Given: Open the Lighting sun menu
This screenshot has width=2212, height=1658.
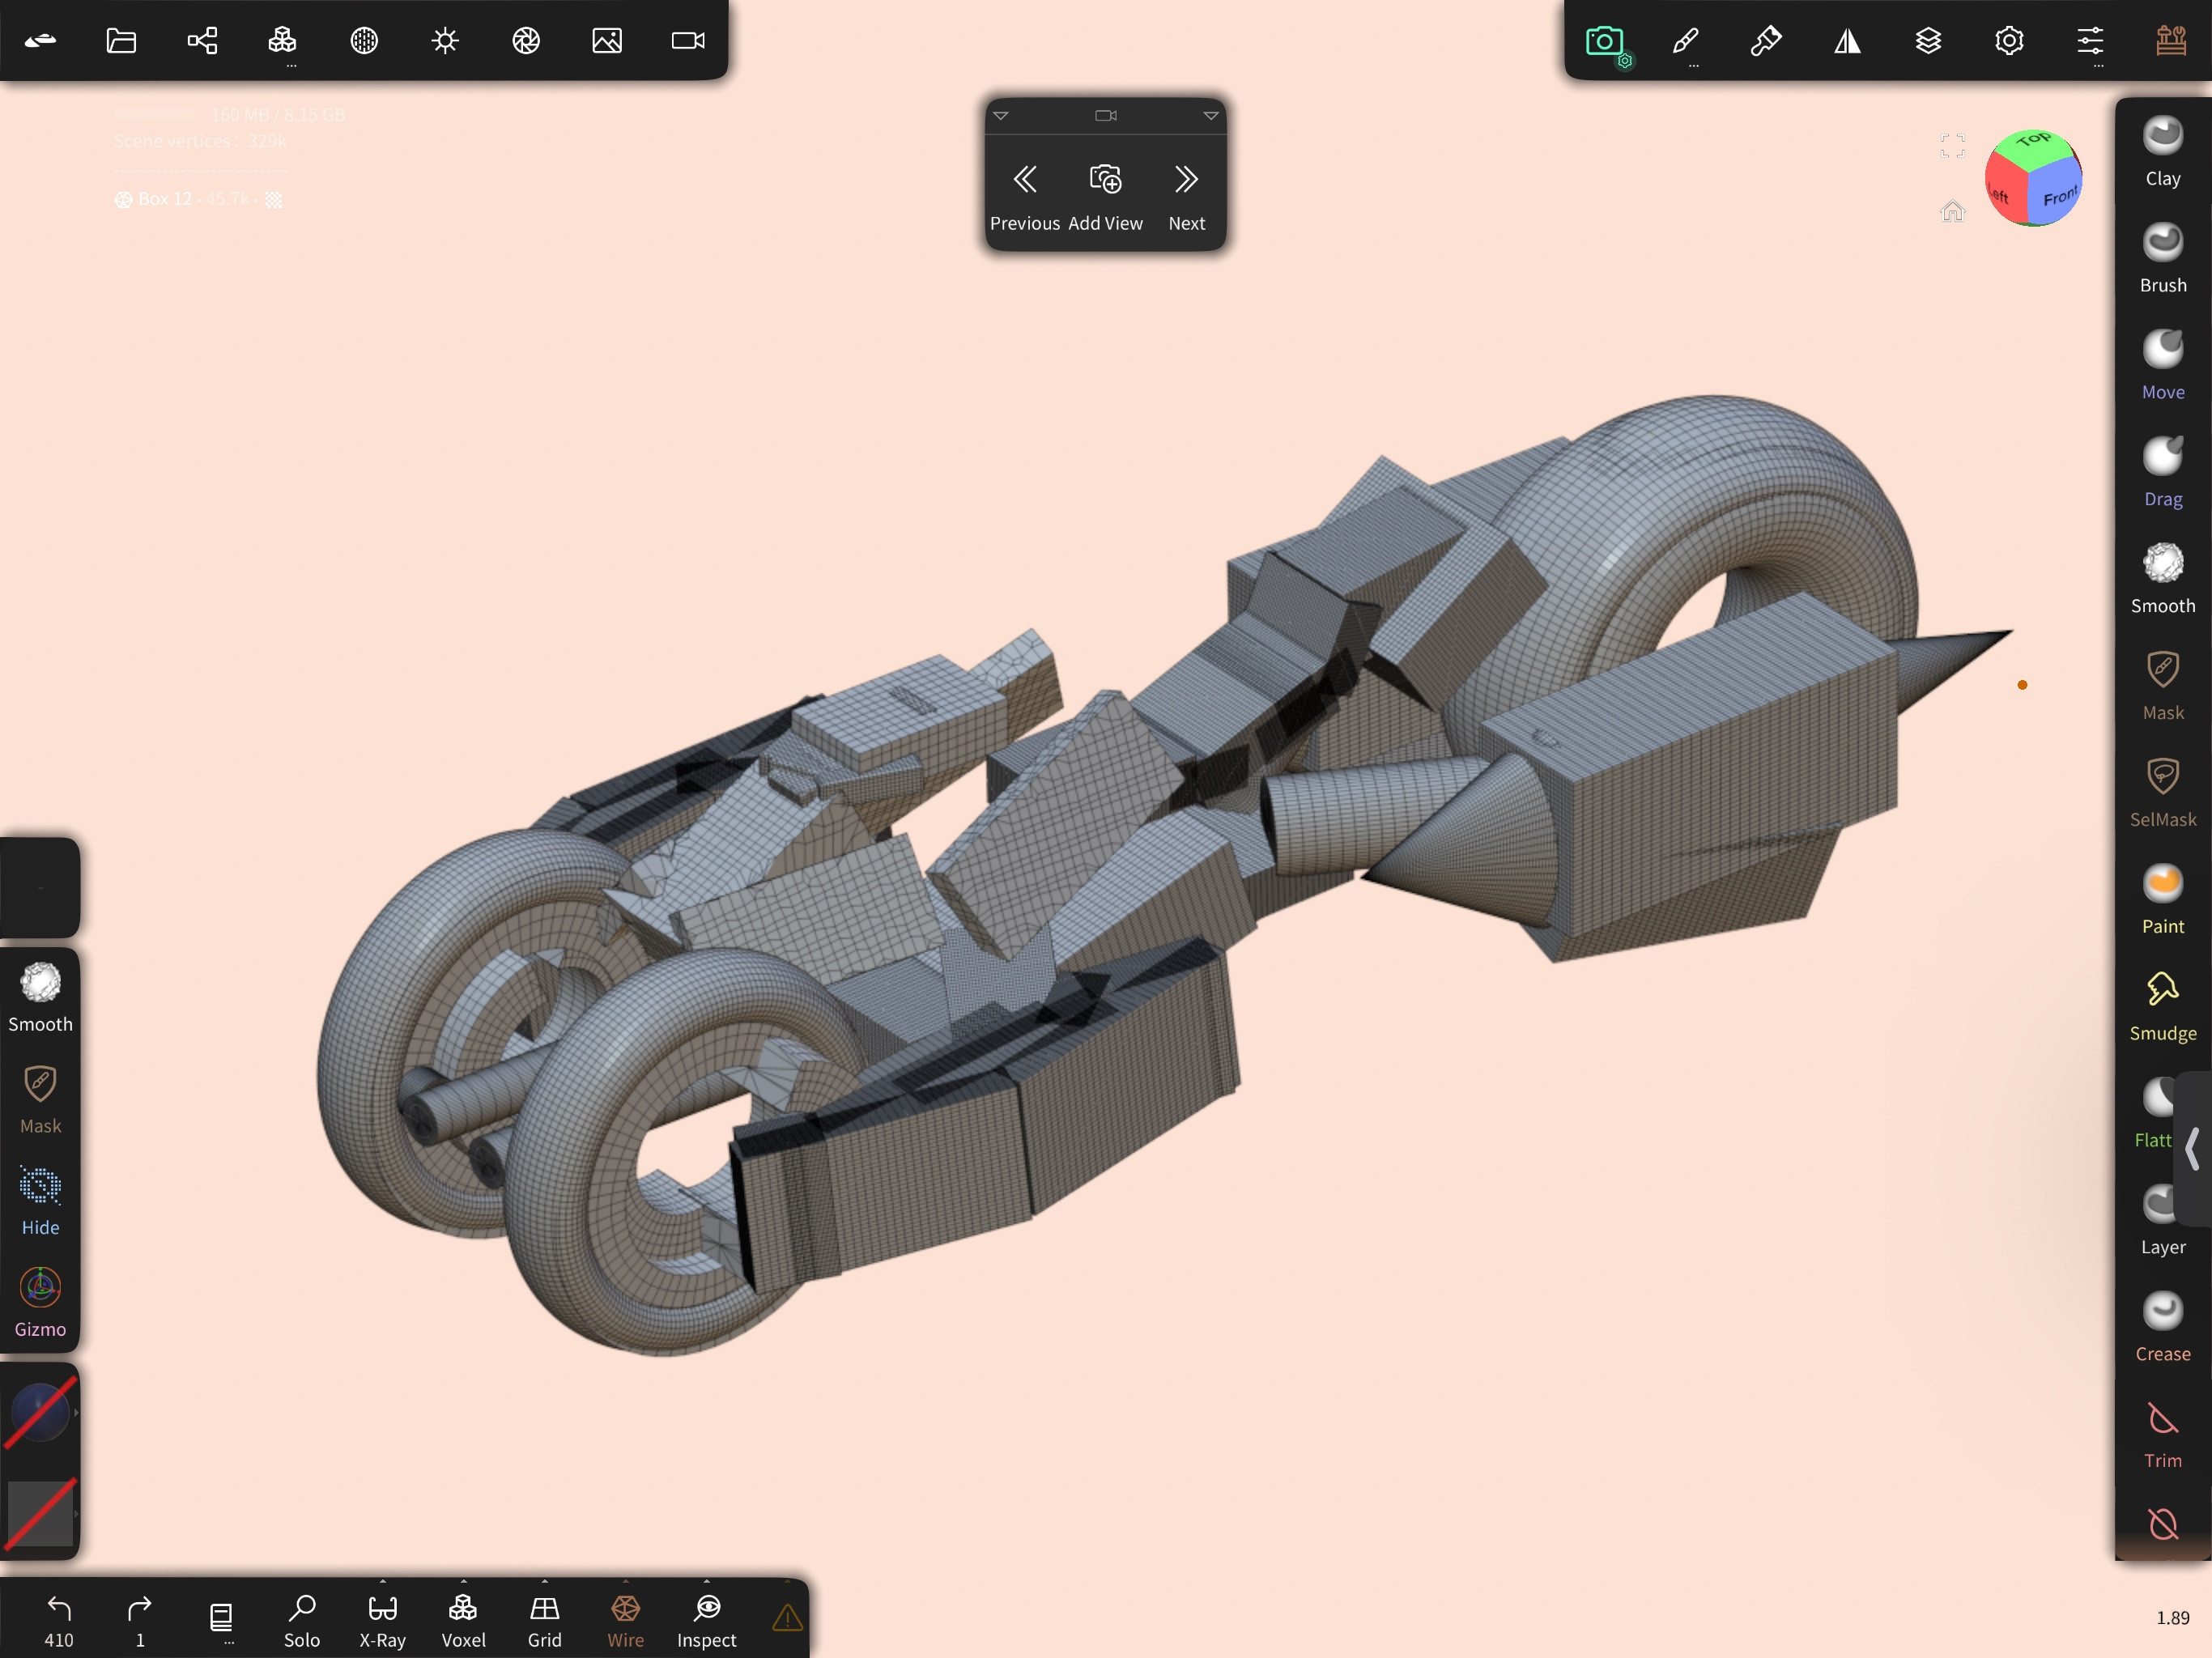Looking at the screenshot, I should click(445, 41).
